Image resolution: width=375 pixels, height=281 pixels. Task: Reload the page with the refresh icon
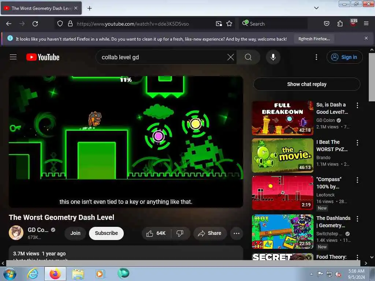tap(35, 24)
